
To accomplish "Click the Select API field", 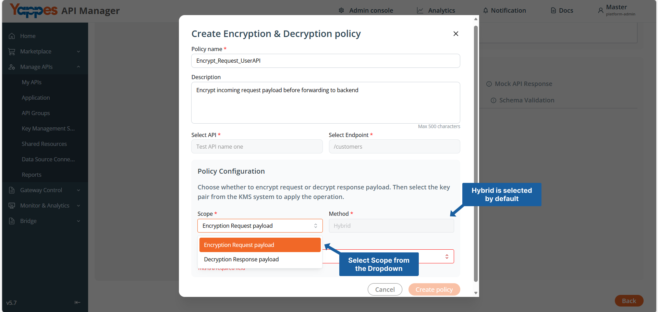I will tap(257, 147).
